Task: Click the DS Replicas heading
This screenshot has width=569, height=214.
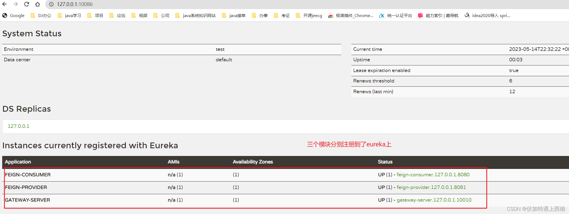Action: click(27, 109)
